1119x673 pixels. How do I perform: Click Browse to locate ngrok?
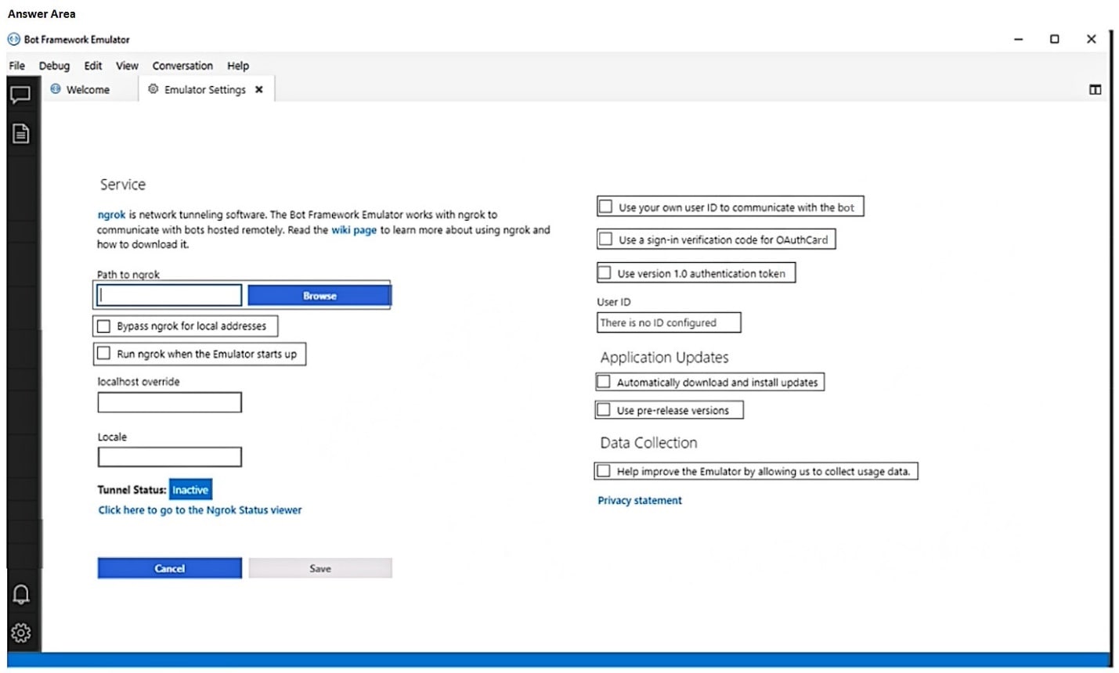point(319,295)
